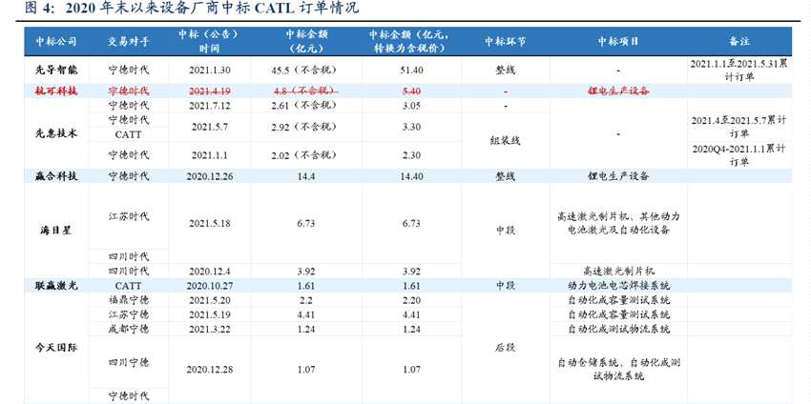The height and width of the screenshot is (404, 811).
Task: Select the 组装线 stage cell
Action: pos(505,140)
